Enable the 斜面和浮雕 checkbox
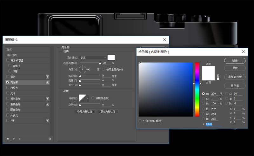This screenshot has width=254, height=156. point(8,60)
